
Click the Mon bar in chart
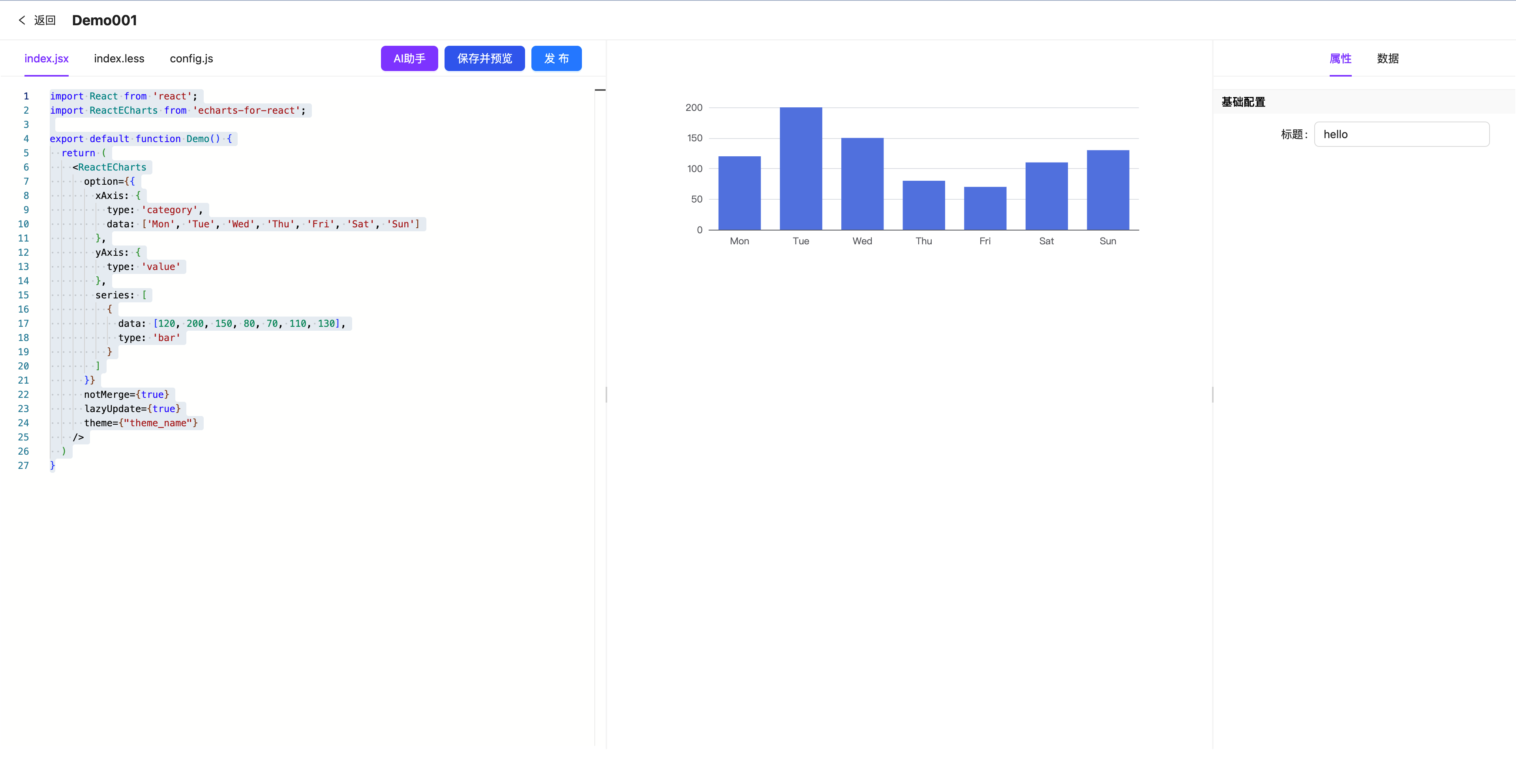[x=739, y=193]
